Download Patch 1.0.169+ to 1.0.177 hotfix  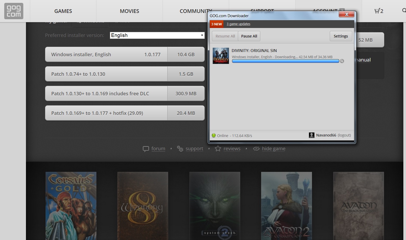pos(106,113)
